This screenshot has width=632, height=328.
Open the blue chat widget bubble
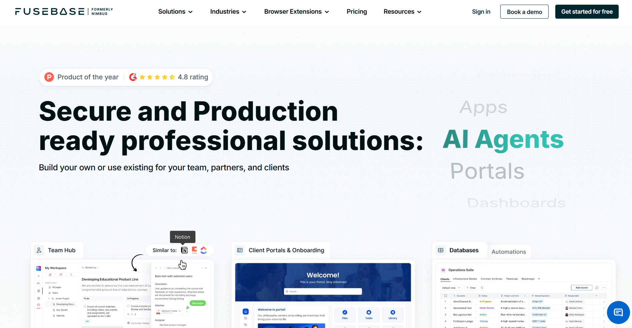pos(618,312)
